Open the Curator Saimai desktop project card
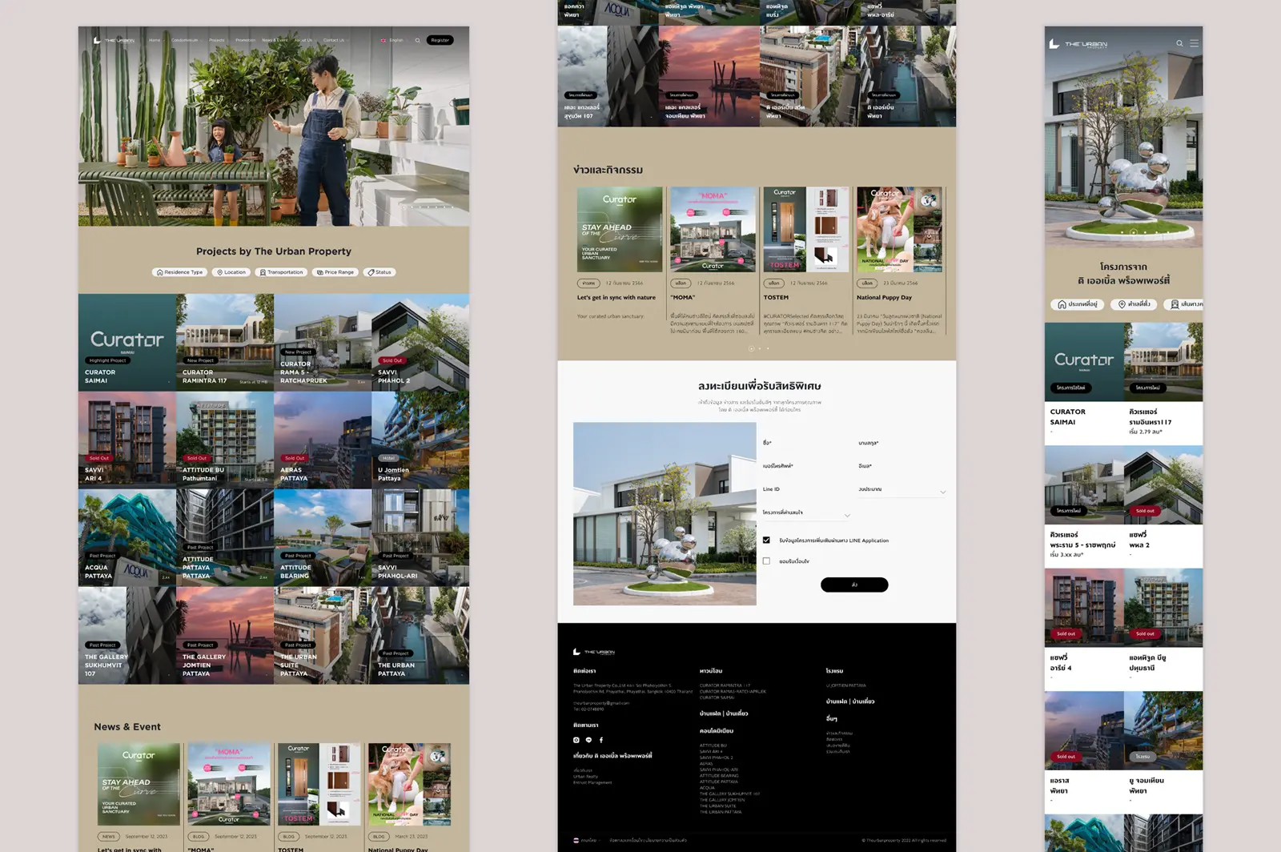Viewport: 1281px width, 852px height. tap(127, 342)
